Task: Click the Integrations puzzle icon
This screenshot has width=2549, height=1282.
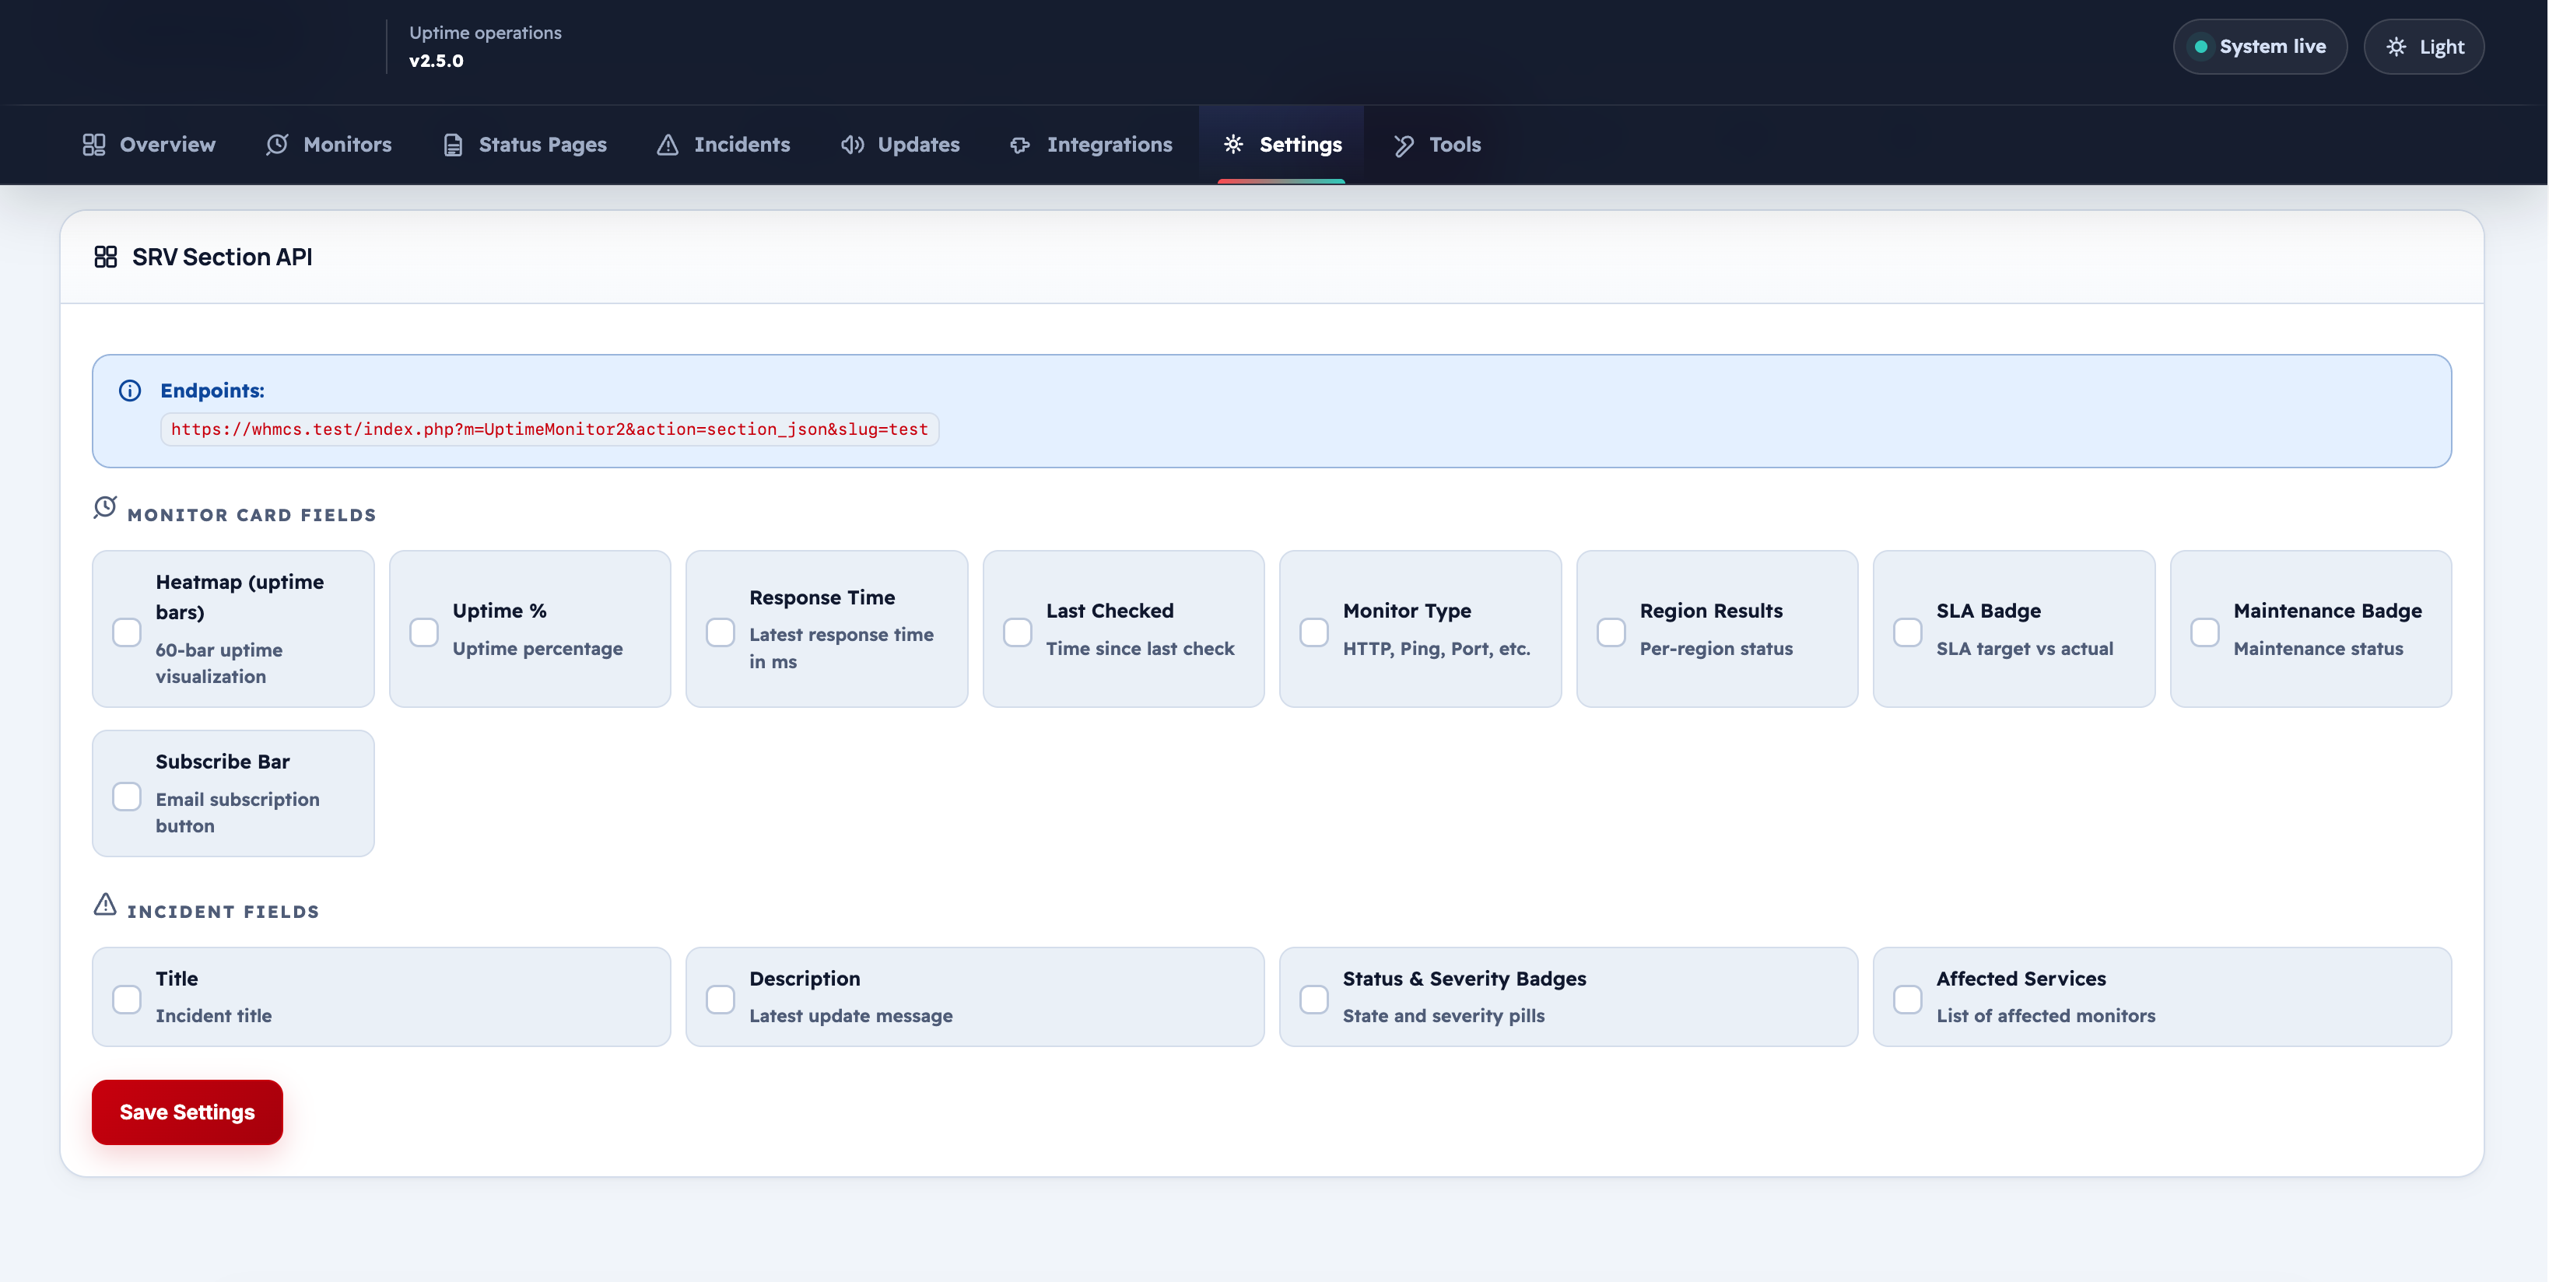Action: [x=1020, y=145]
